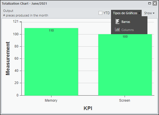Click the 0 y-axis tick label
The height and width of the screenshot is (115, 159).
pos(17,95)
